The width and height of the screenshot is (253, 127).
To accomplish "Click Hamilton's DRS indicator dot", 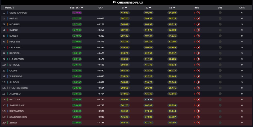I will click(x=220, y=59).
